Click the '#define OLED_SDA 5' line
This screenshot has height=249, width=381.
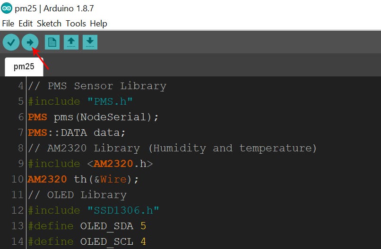tap(87, 226)
